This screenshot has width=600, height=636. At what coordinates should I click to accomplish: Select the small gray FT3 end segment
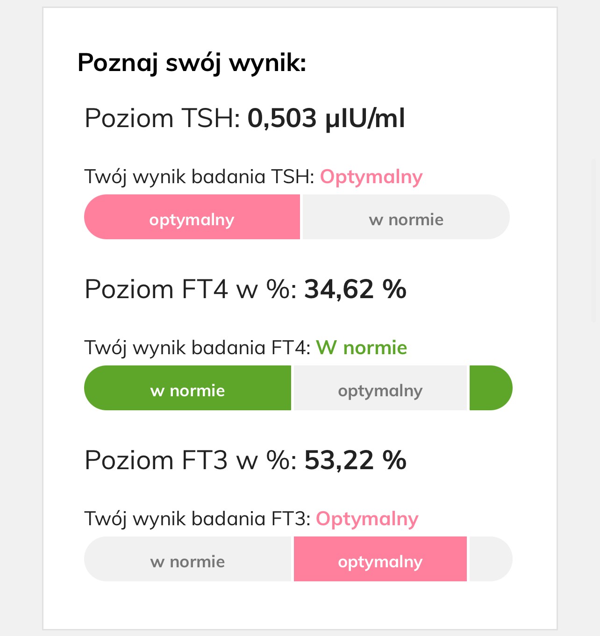point(491,559)
